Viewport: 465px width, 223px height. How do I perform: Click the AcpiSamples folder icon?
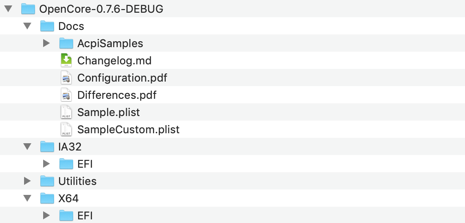coord(66,44)
